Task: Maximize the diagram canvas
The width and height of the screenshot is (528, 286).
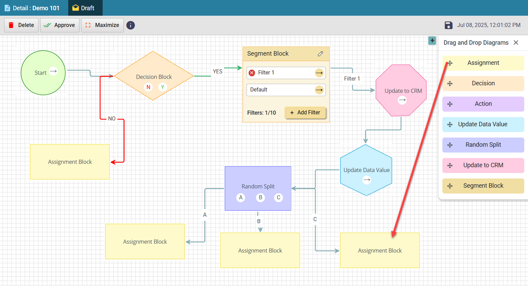Action: pos(102,25)
